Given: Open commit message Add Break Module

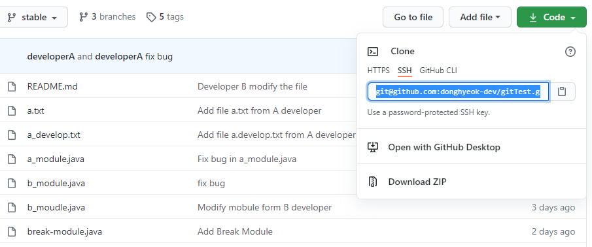Looking at the screenshot, I should tap(235, 231).
